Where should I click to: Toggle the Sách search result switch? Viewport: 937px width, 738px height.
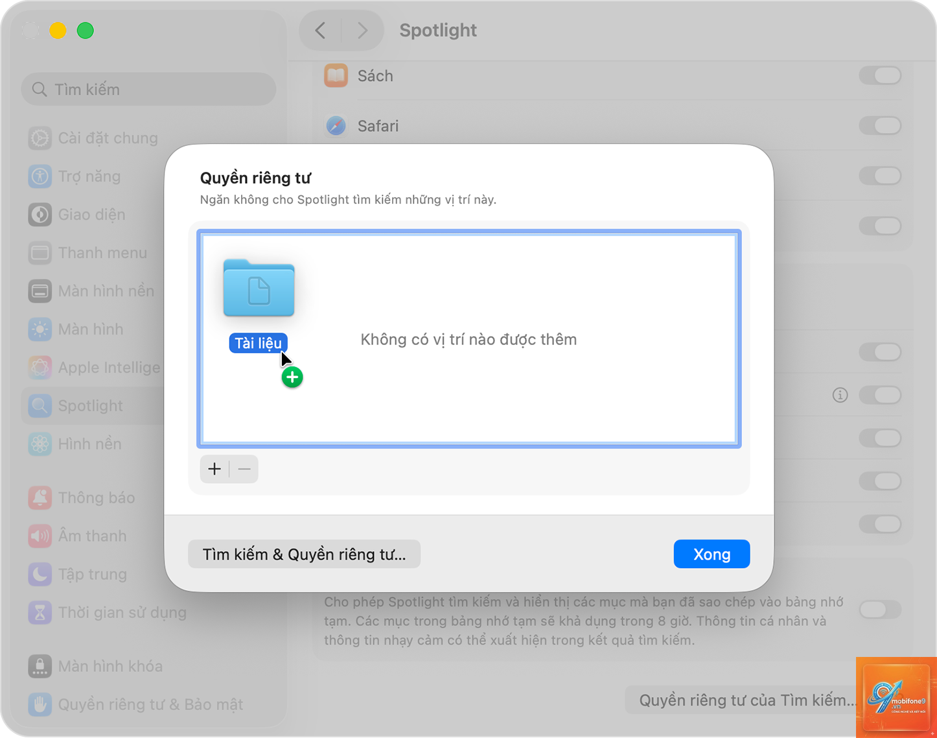[x=880, y=76]
